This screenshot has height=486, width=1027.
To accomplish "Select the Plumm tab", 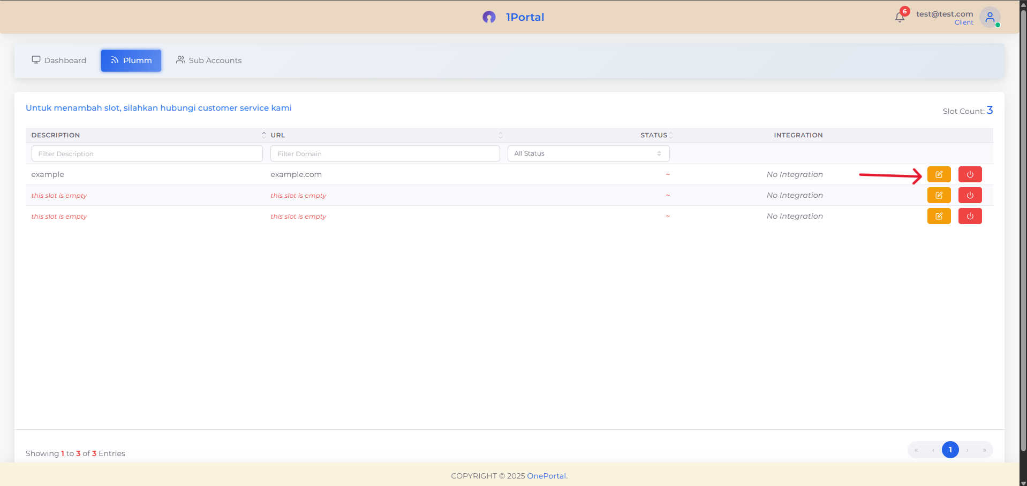I will [x=131, y=60].
